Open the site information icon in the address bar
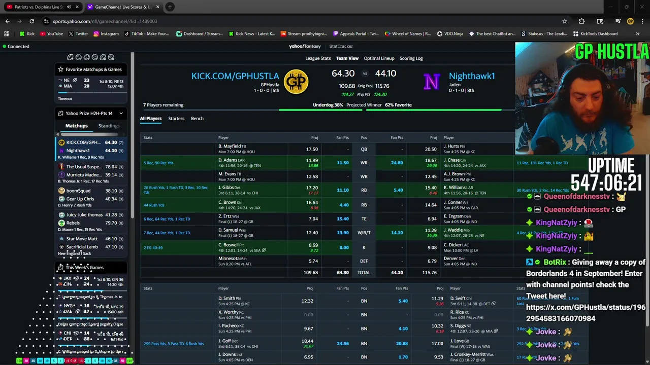The width and height of the screenshot is (650, 365). click(46, 21)
